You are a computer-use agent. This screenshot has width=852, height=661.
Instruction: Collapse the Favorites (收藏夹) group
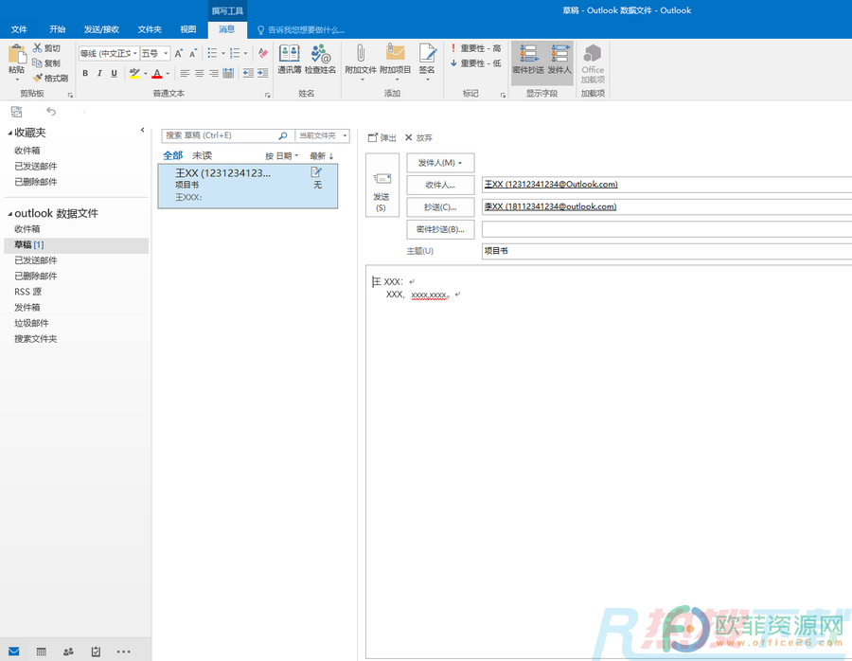pyautogui.click(x=9, y=134)
